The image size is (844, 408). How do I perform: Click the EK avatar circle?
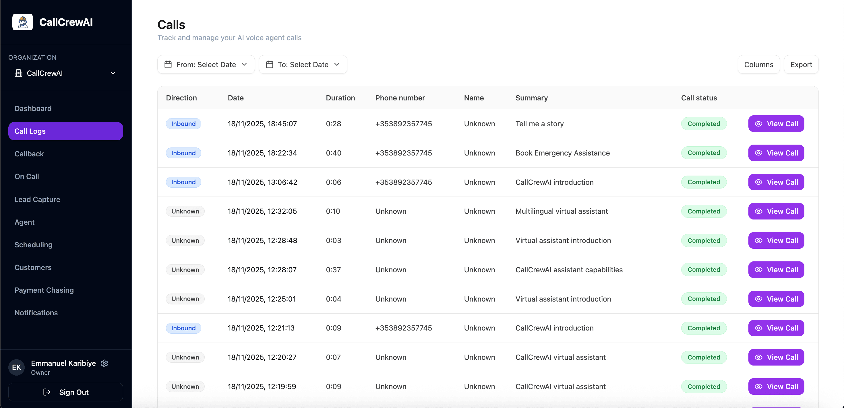point(16,367)
